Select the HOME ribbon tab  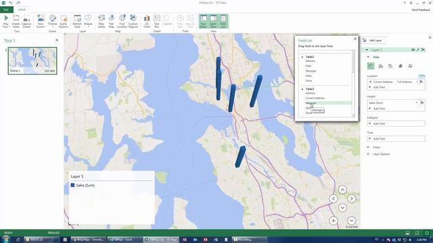click(22, 9)
